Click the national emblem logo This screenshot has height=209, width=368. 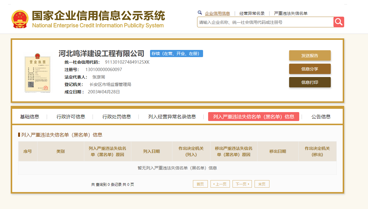coord(20,19)
